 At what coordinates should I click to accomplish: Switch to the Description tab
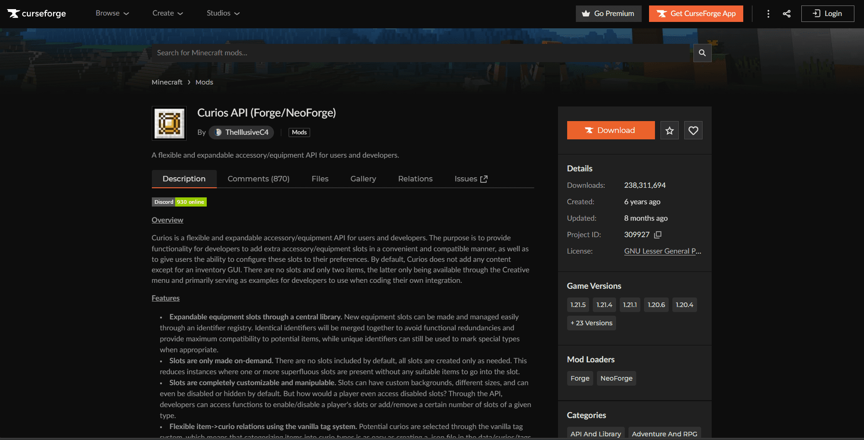pos(184,179)
